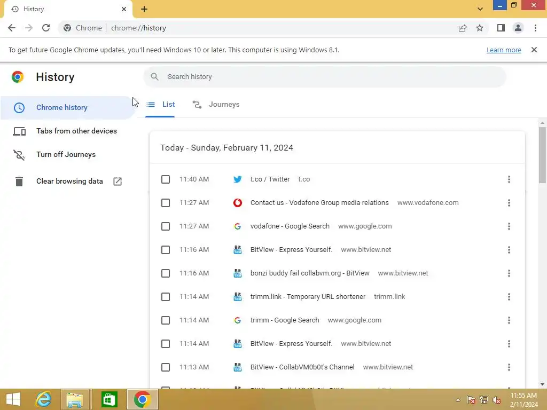
Task: Click the Search history field
Action: click(x=325, y=77)
